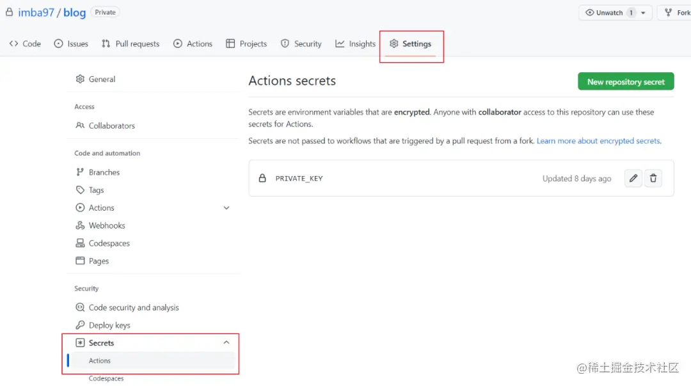The image size is (691, 386).
Task: Click the pencil edit icon for PRIVATE_KEY
Action: coord(633,178)
